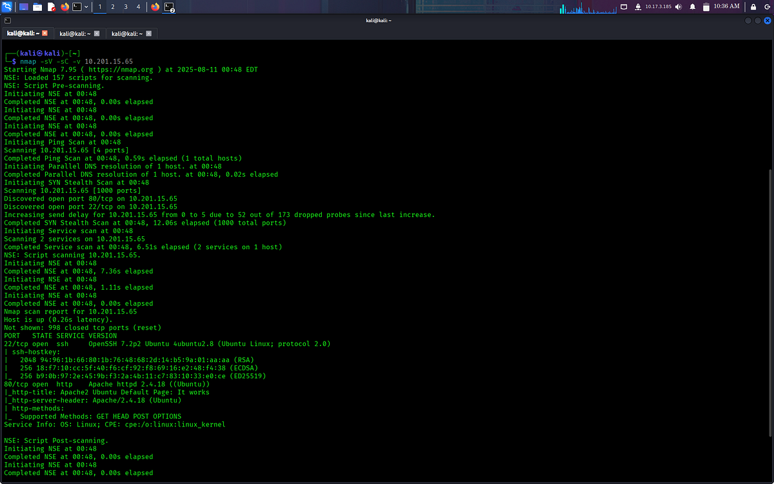774x484 pixels.
Task: Open the terminal emulator launcher
Action: point(77,7)
